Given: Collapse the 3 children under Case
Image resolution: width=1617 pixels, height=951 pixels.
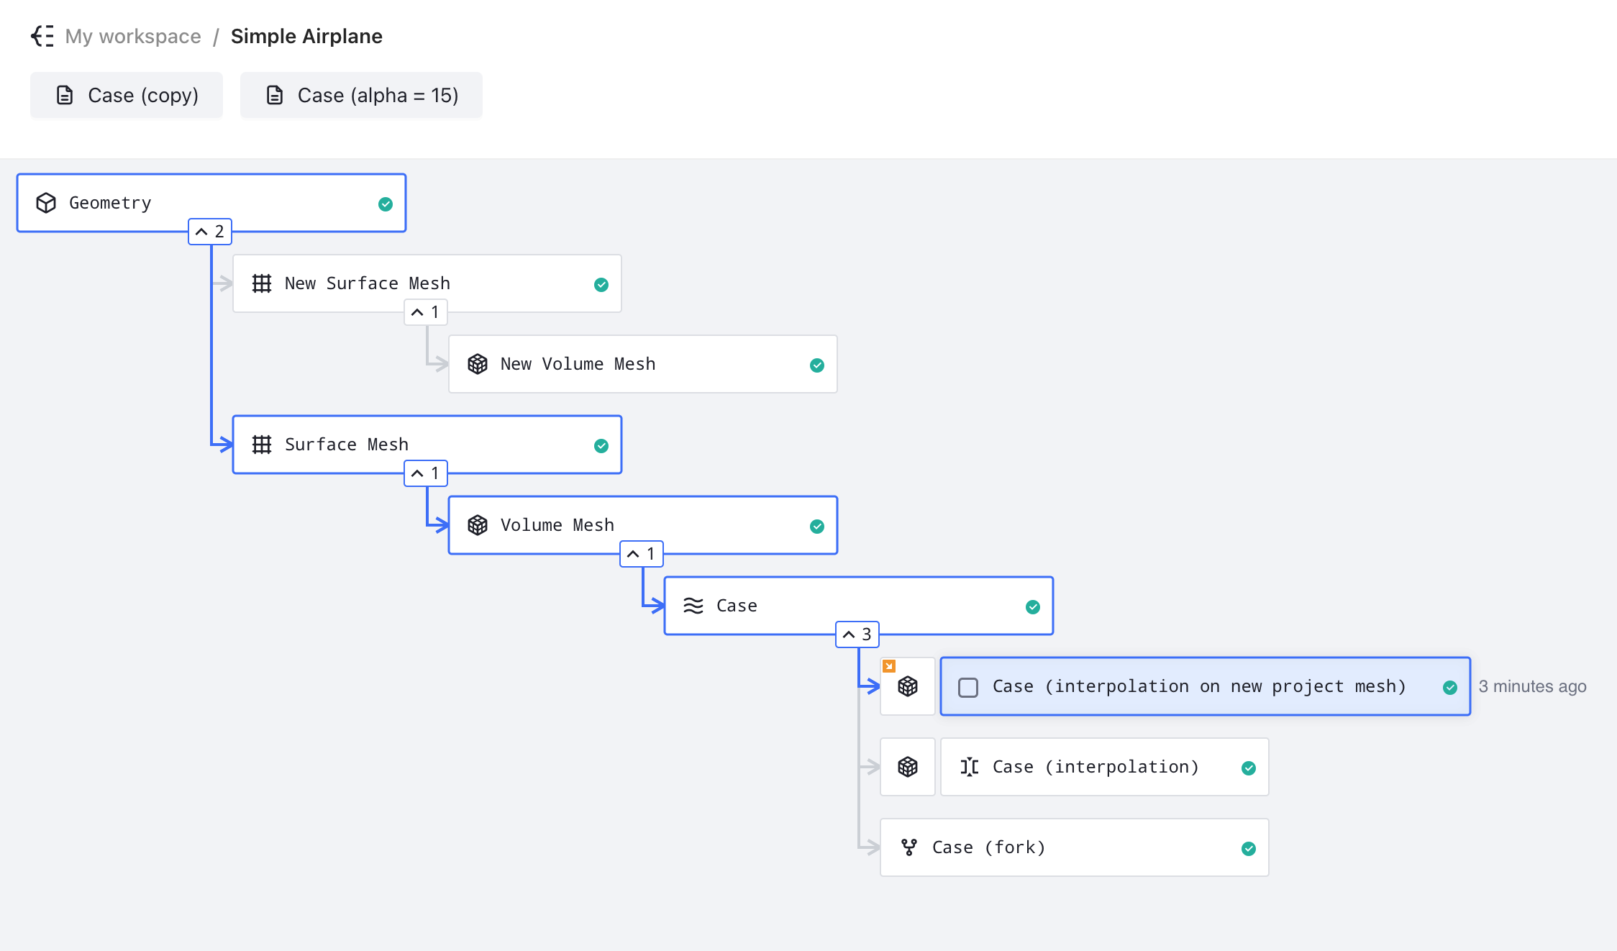Looking at the screenshot, I should point(857,634).
